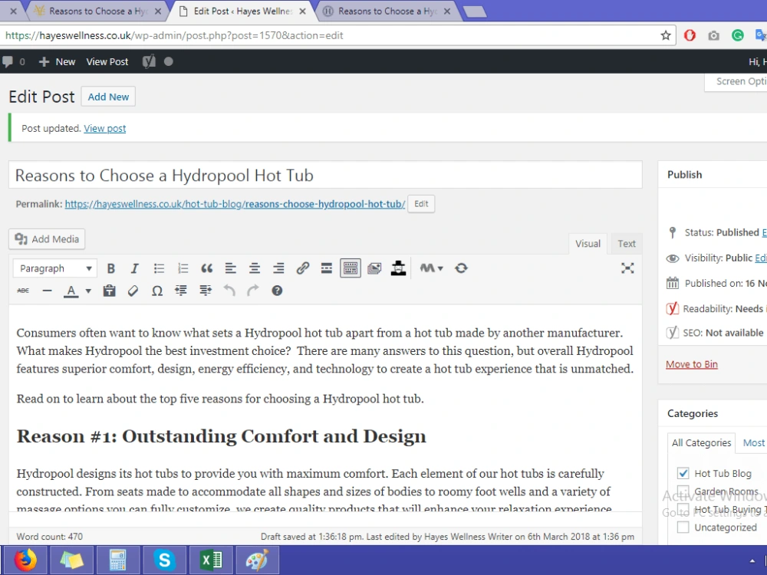This screenshot has width=767, height=575.
Task: Open the post permalink URL
Action: click(235, 204)
